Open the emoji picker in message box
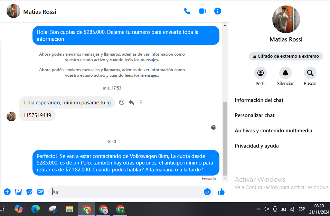This screenshot has width=330, height=216. (x=207, y=192)
